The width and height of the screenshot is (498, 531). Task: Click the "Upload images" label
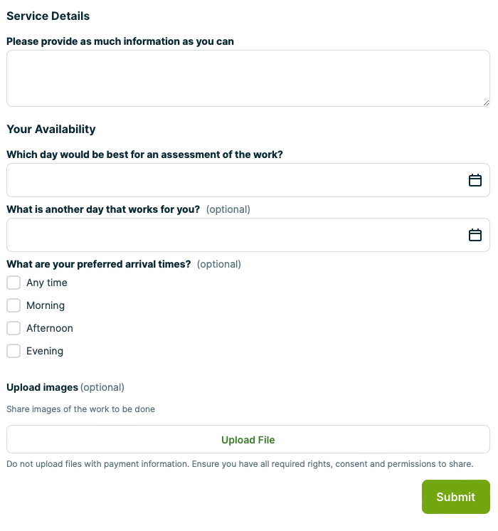[x=42, y=387]
